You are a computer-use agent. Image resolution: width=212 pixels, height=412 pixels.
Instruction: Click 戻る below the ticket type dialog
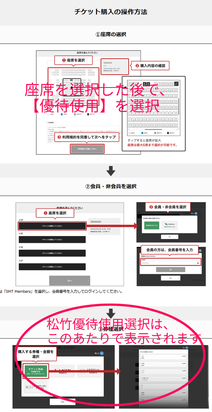[62, 402]
